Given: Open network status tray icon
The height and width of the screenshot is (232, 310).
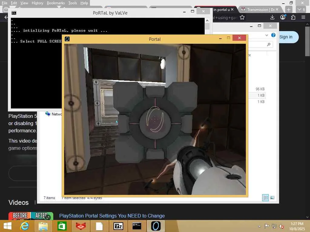Looking at the screenshot, I should pyautogui.click(x=274, y=226).
